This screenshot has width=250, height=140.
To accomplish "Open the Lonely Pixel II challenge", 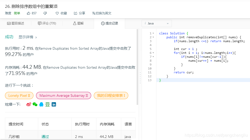I will pyautogui.click(x=19, y=96).
